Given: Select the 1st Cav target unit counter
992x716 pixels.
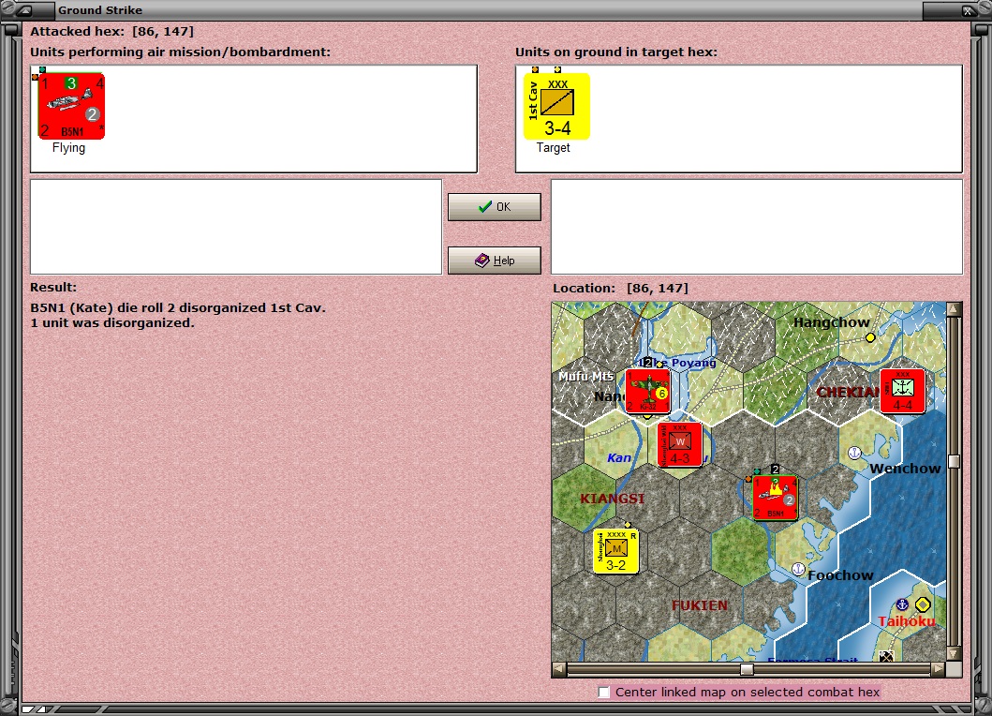Looking at the screenshot, I should pyautogui.click(x=556, y=106).
